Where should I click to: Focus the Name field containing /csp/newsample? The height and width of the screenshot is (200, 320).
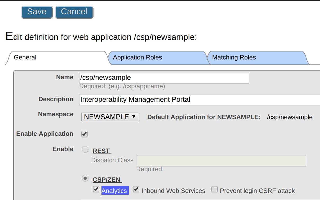(164, 78)
